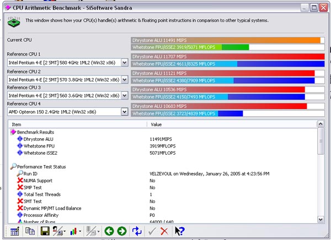The height and width of the screenshot is (240, 331).
Task: Open the Reference CPU 1 dropdown arrow
Action: pos(125,63)
